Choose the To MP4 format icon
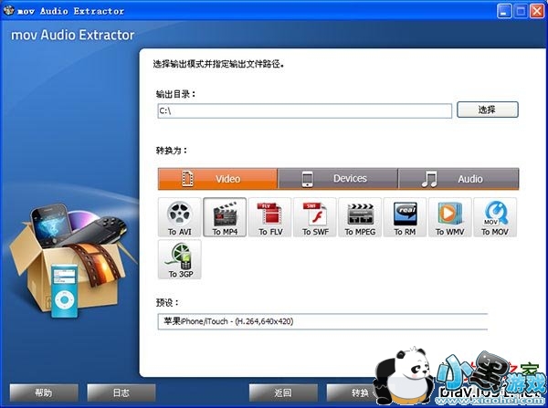Image resolution: width=548 pixels, height=408 pixels. [225, 217]
